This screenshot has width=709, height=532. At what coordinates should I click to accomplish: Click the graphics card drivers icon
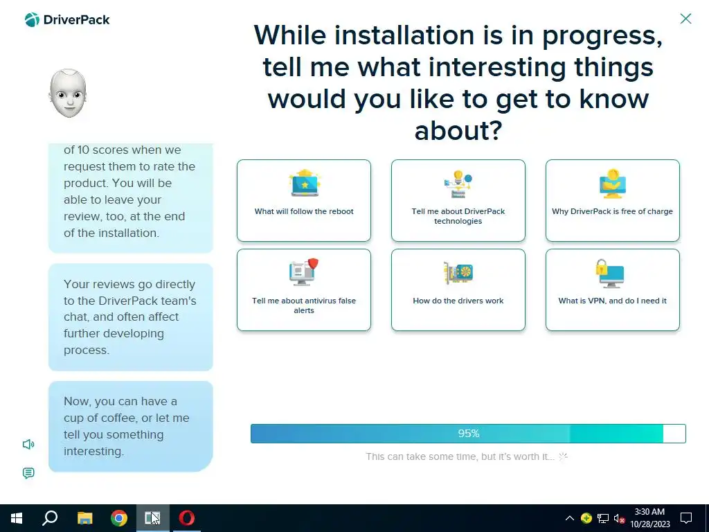458,273
